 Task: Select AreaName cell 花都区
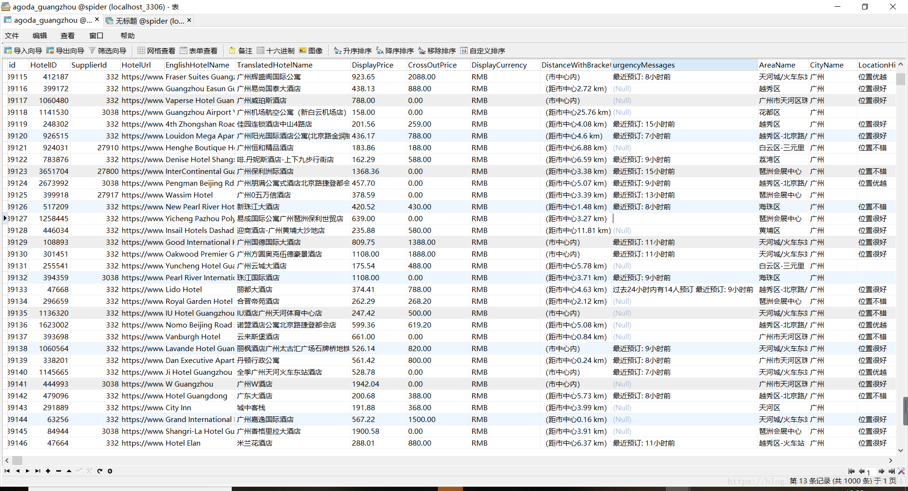pyautogui.click(x=783, y=112)
